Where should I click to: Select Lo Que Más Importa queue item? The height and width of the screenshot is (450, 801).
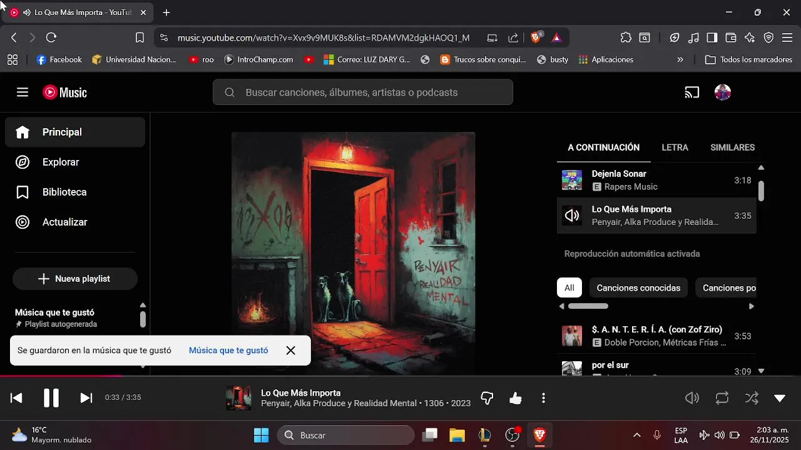(656, 216)
